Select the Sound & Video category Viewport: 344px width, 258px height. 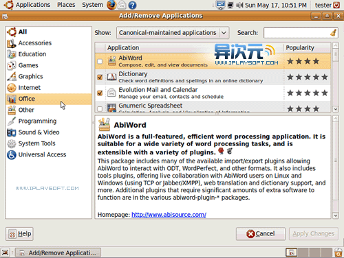49,132
